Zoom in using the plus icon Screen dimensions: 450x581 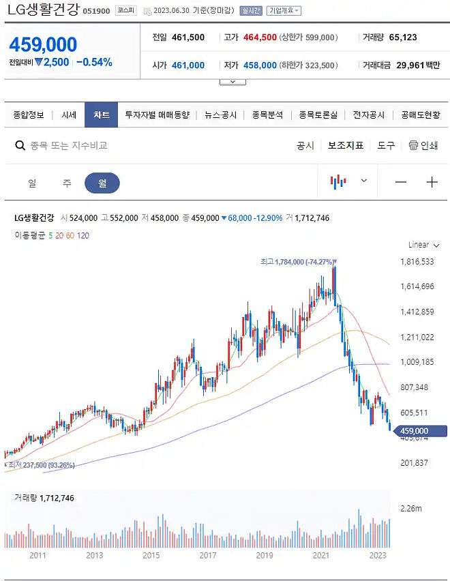coord(432,182)
